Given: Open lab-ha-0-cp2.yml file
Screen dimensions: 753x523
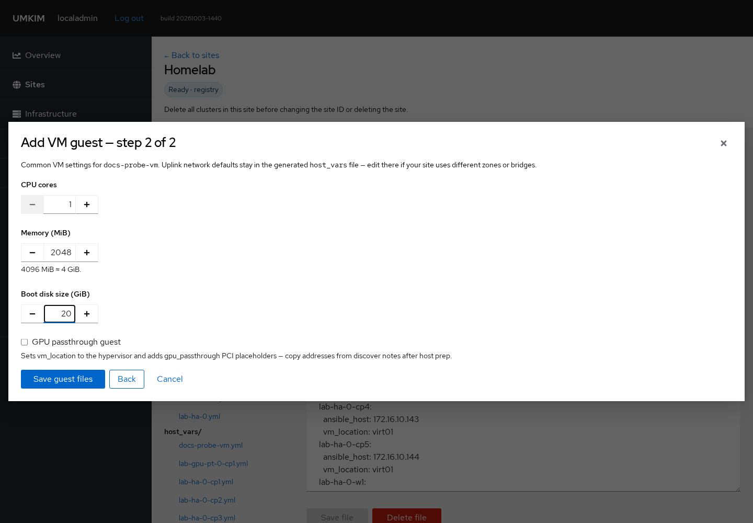Looking at the screenshot, I should 207,501.
